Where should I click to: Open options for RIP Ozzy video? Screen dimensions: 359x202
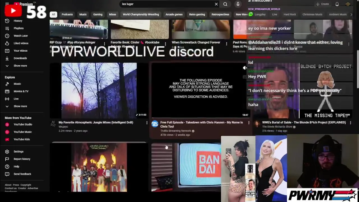click(x=104, y=44)
